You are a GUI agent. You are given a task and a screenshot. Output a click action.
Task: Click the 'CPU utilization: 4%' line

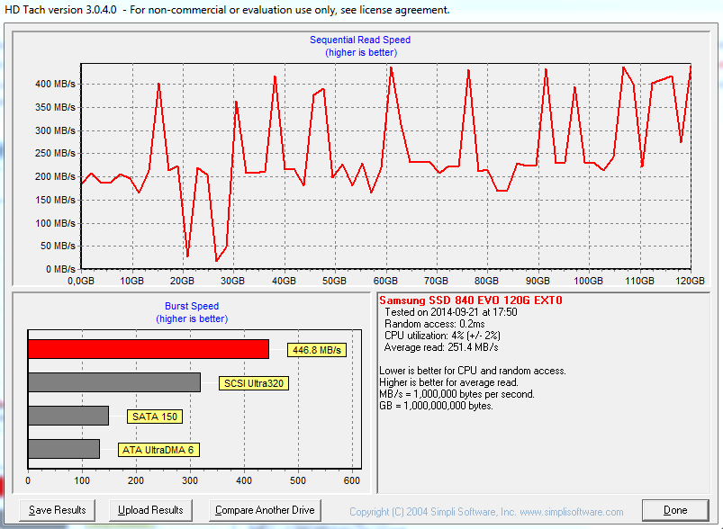point(442,336)
